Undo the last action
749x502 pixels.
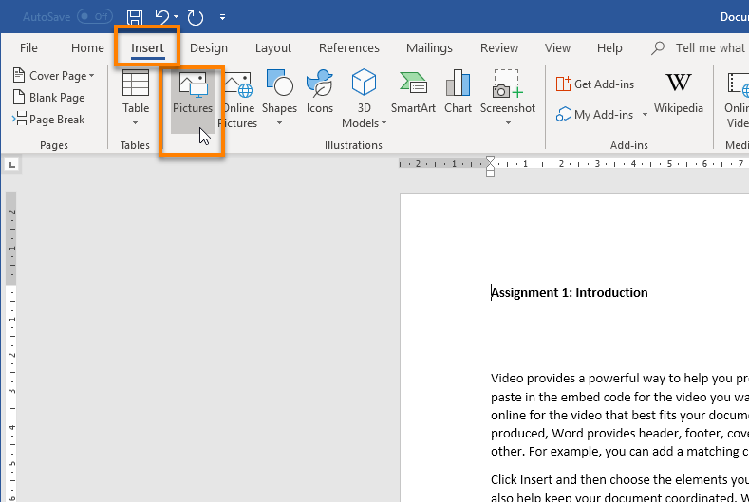(x=162, y=17)
